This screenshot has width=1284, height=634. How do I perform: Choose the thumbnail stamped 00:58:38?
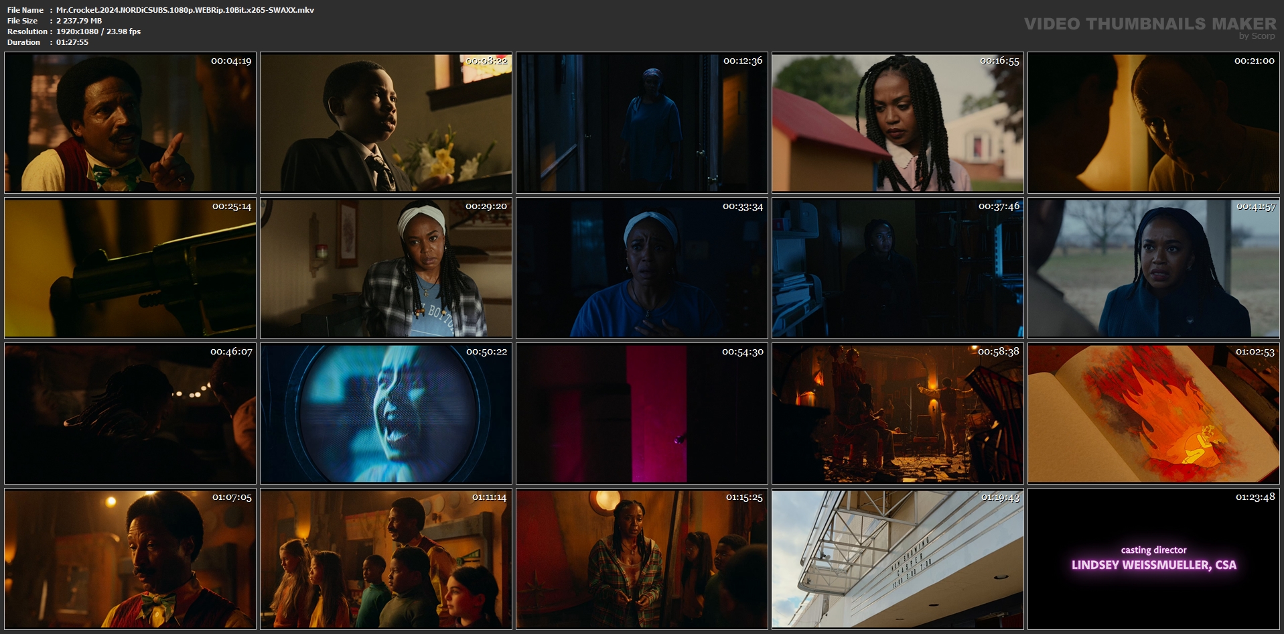coord(898,414)
